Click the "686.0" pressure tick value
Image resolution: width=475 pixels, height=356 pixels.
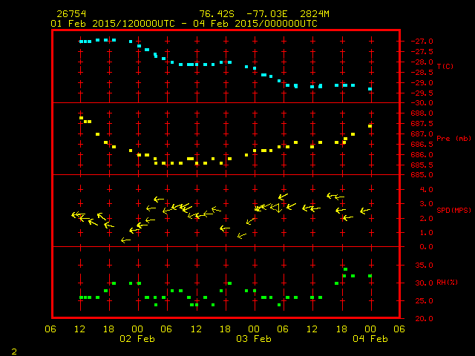[422, 155]
